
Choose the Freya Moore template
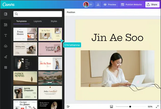pos(25,34)
